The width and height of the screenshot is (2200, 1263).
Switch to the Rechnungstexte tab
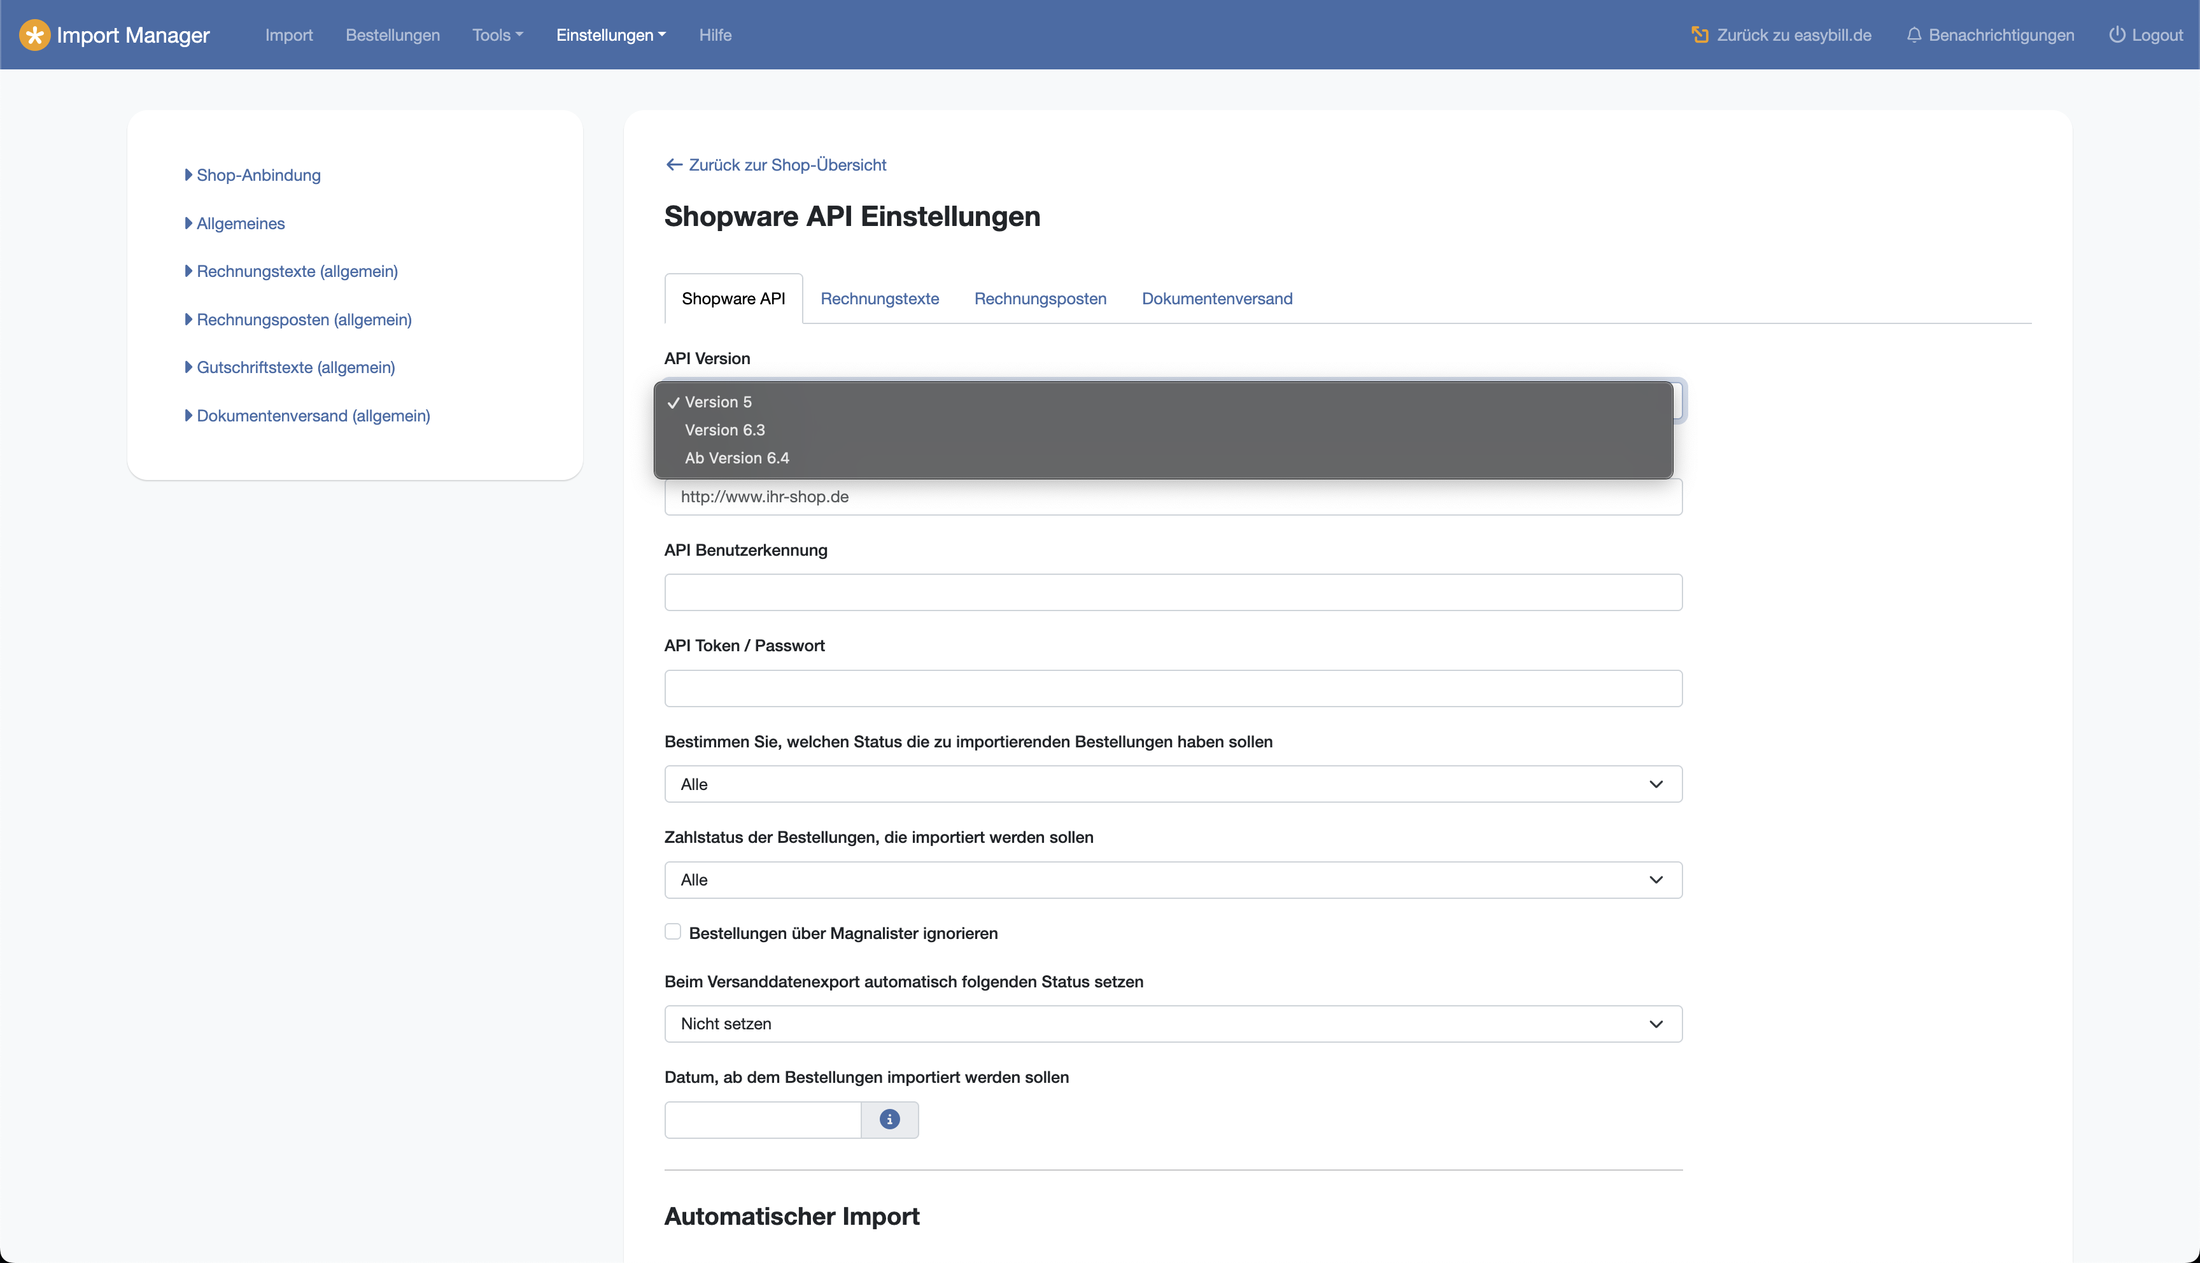(880, 299)
